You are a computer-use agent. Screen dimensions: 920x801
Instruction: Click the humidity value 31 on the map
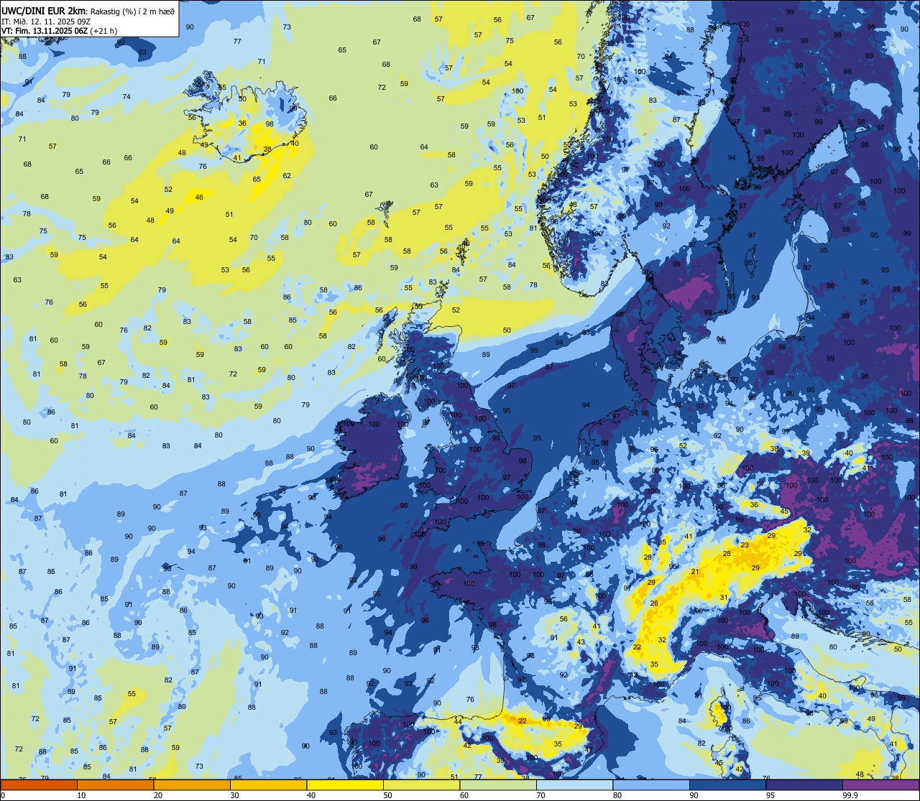click(724, 598)
